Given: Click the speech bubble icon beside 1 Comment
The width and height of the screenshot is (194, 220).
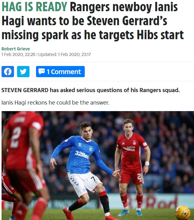Looking at the screenshot, I should 42,72.
